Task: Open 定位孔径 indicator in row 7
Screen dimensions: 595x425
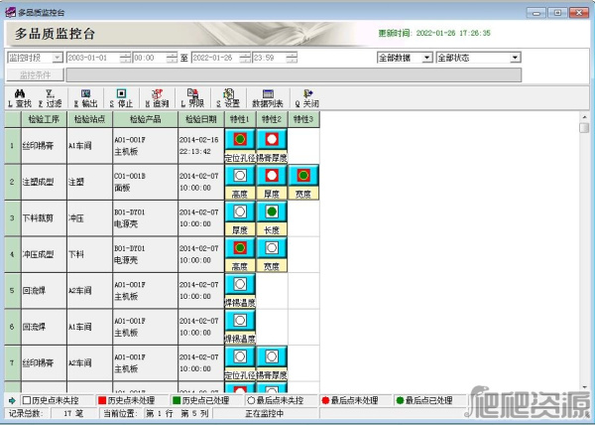Action: [240, 356]
